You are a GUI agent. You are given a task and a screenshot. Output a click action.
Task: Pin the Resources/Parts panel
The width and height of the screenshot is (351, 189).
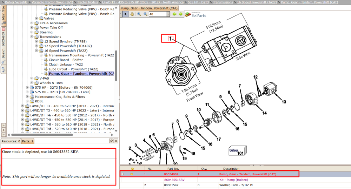tap(111, 141)
